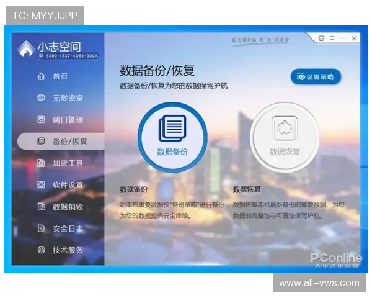Open 软件设置 menu item
372x298 pixels.
68,185
